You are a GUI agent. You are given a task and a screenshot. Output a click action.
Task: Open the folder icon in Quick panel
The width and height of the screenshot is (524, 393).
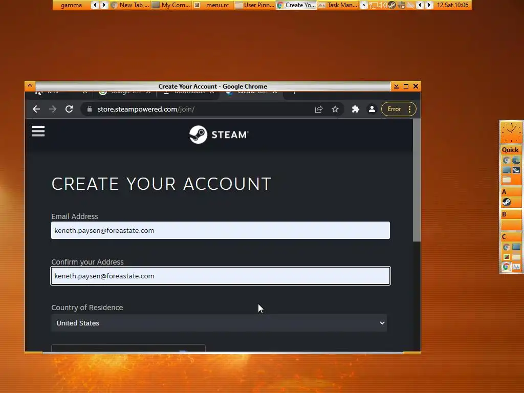tap(507, 180)
